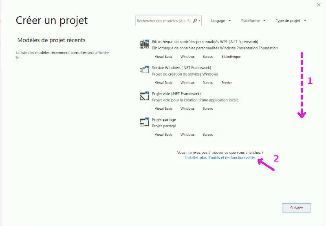
Task: Open Installer plus d'outils et de fonctionnalités link
Action: point(220,158)
